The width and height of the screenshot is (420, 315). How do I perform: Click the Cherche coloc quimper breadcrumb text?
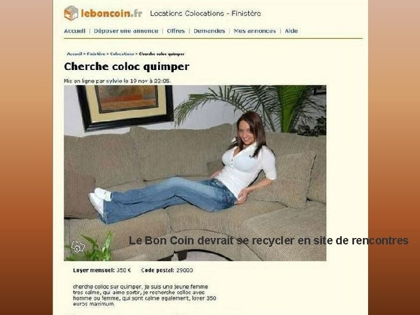[162, 54]
